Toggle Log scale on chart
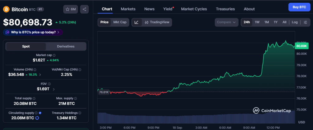This screenshot has width=313, height=130. [x=295, y=22]
